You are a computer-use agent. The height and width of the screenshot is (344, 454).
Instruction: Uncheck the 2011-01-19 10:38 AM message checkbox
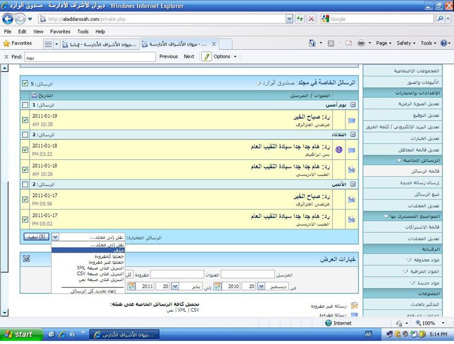pyautogui.click(x=25, y=120)
